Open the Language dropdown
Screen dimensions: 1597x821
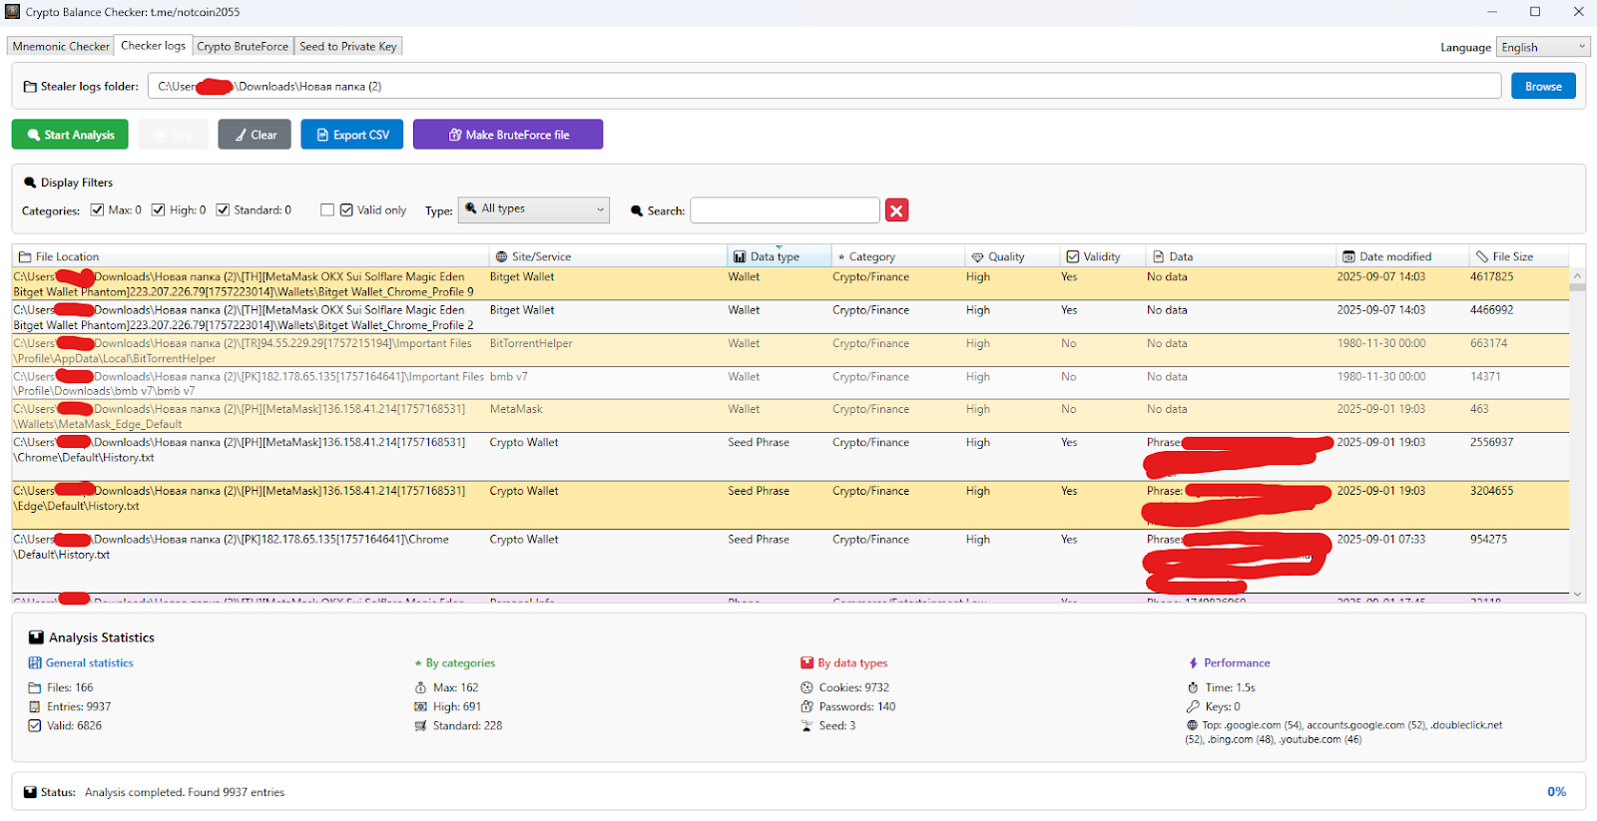[x=1542, y=47]
